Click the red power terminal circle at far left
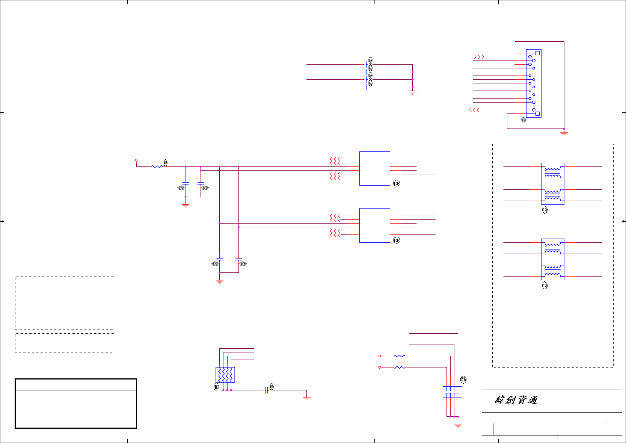Viewport: 626px width, 443px height. pyautogui.click(x=136, y=160)
